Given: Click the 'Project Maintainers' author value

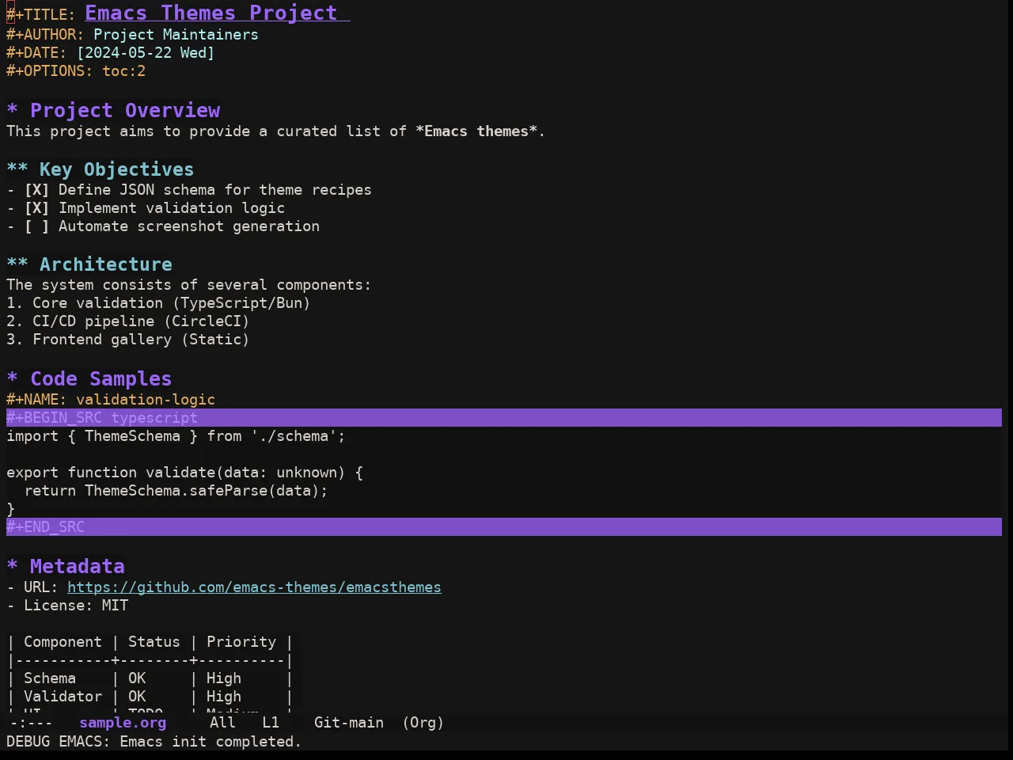Looking at the screenshot, I should tap(176, 35).
